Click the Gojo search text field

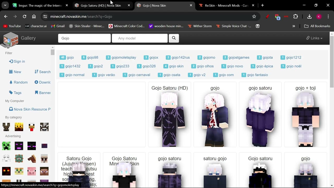pyautogui.click(x=84, y=38)
